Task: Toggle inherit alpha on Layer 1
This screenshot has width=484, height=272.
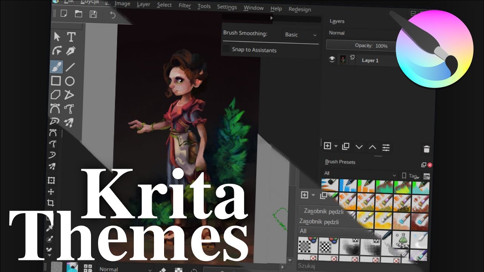Action: tap(352, 57)
